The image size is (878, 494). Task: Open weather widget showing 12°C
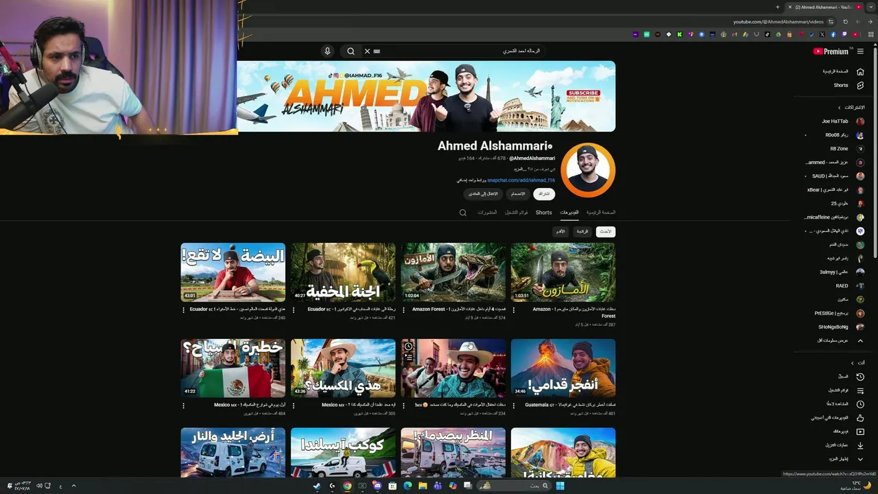[855, 485]
